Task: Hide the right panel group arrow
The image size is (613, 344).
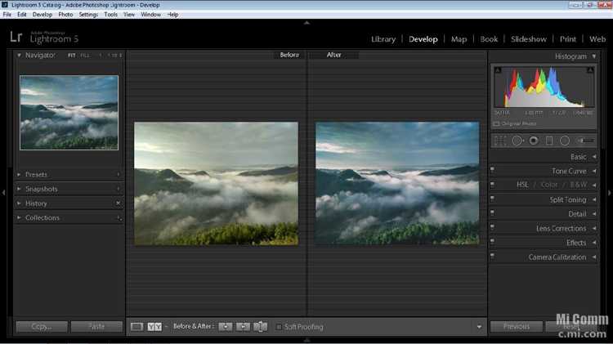Action: (609, 193)
